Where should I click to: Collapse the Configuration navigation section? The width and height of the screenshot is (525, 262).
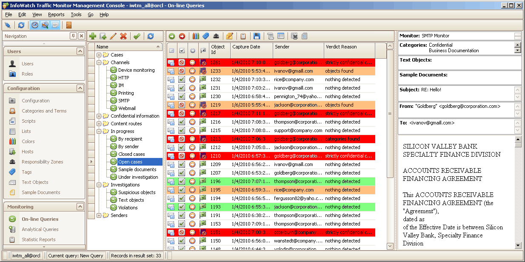80,88
